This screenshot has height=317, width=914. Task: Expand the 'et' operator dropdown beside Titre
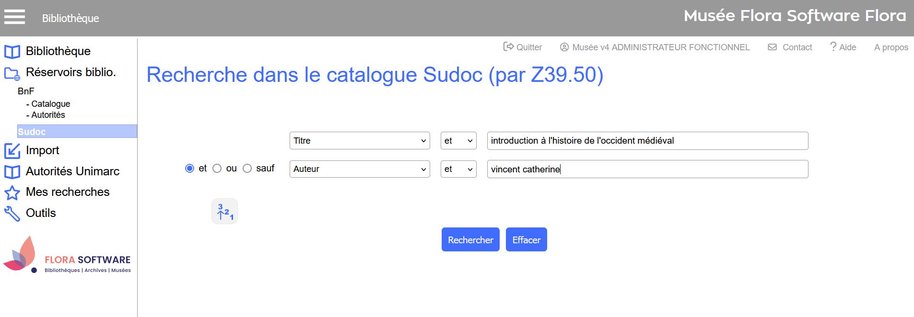pyautogui.click(x=458, y=141)
